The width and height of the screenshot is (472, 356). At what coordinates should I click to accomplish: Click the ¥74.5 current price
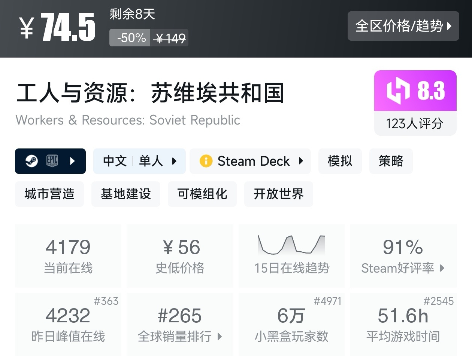tap(57, 27)
